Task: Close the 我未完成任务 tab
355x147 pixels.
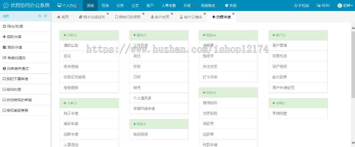Action: 108,13
